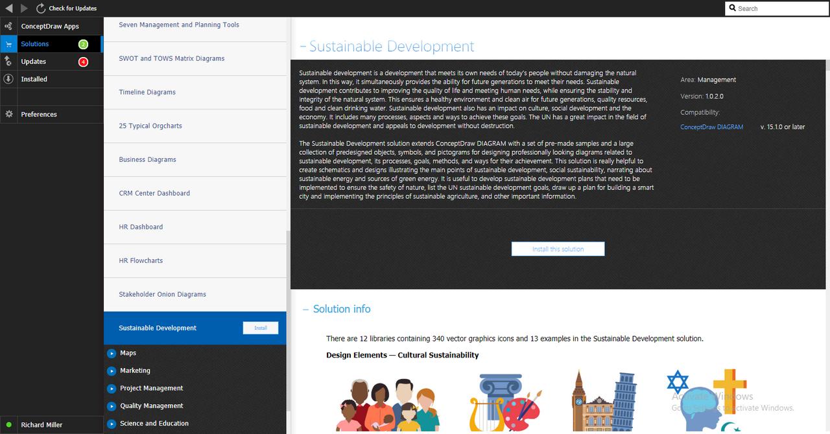Click the red Updates count badge
830x434 pixels.
(83, 62)
